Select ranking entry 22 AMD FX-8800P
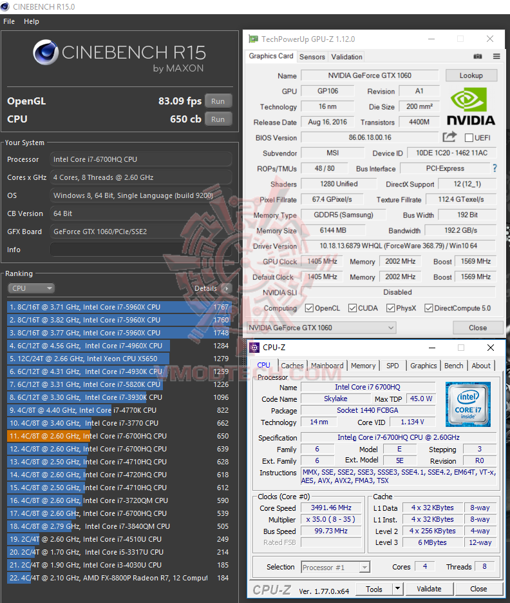510x603 pixels. pyautogui.click(x=118, y=578)
